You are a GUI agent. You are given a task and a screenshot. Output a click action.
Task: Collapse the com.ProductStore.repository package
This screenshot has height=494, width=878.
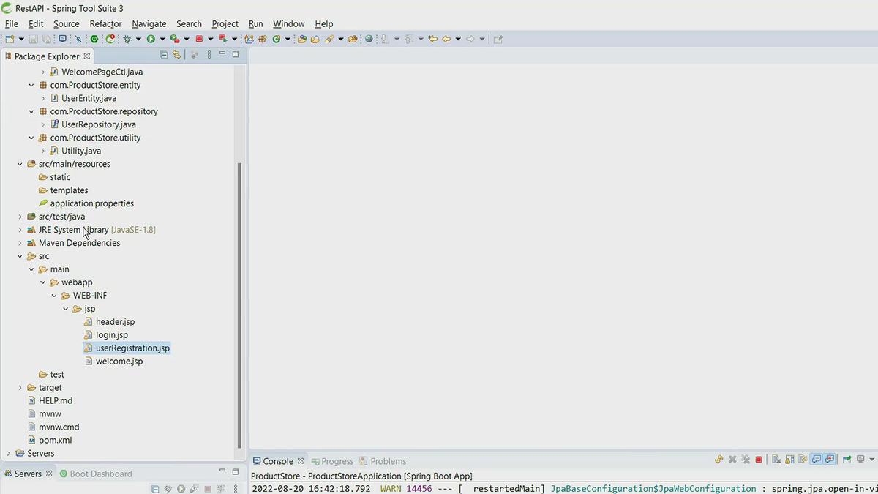(31, 111)
